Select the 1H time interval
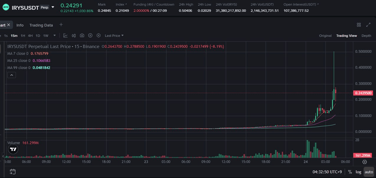376x178 pixels. [23, 36]
